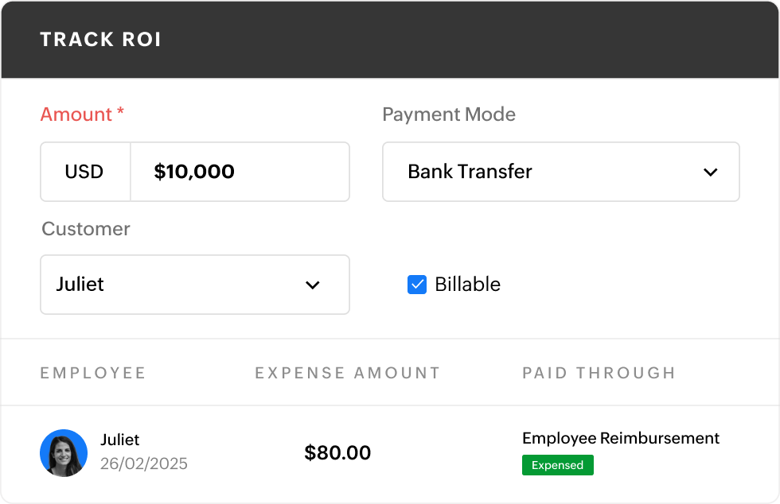Click the red asterisk beside Amount
This screenshot has width=780, height=504.
[x=120, y=114]
